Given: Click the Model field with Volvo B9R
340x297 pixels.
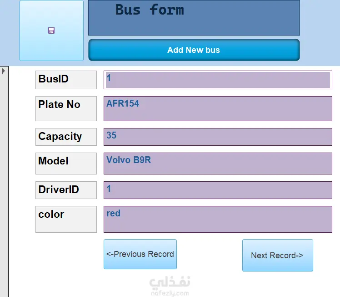Looking at the screenshot, I should pos(218,163).
